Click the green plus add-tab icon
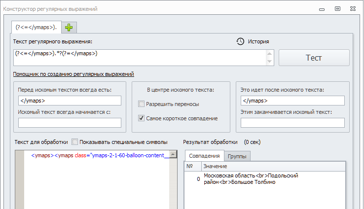Screen dimensions: 364x209 click(x=69, y=27)
